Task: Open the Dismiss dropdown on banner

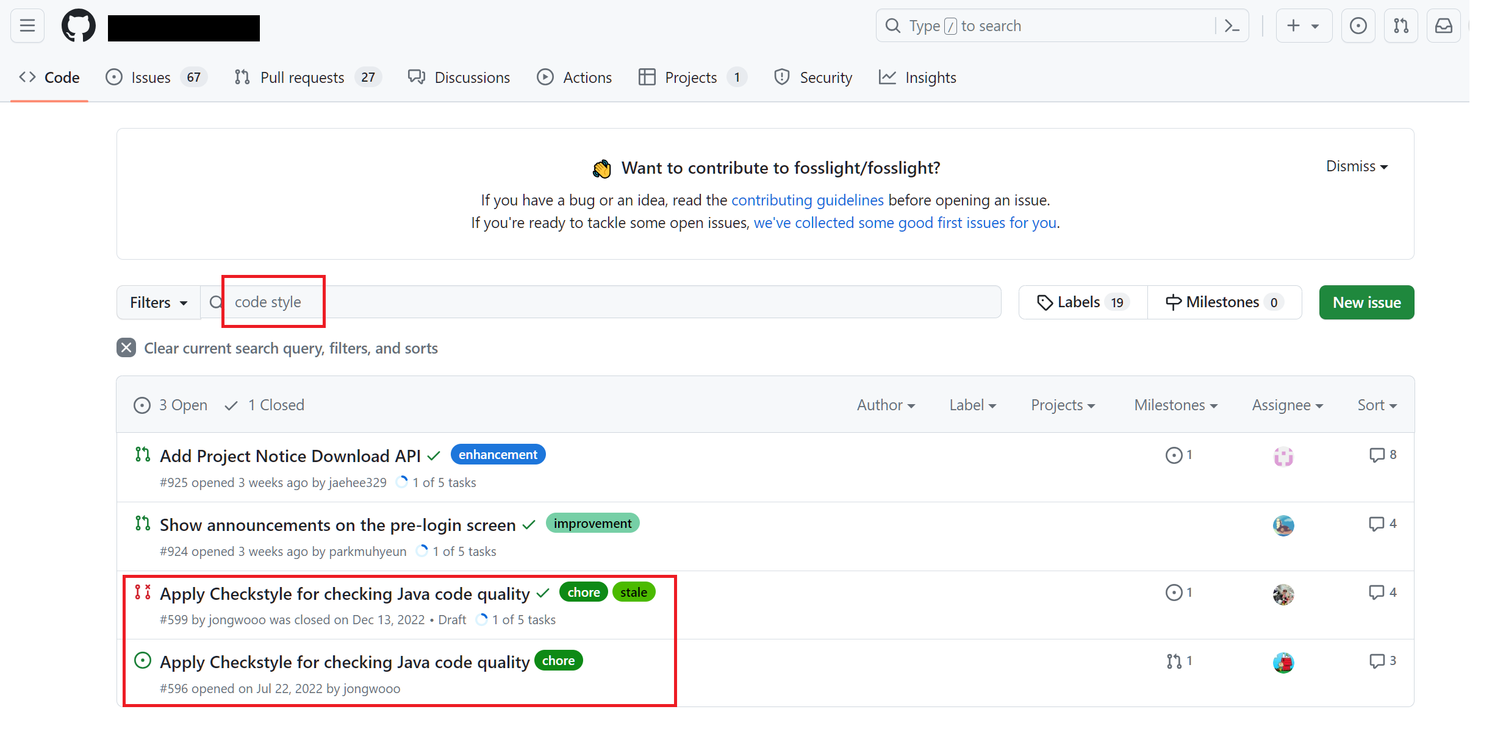Action: [1356, 166]
